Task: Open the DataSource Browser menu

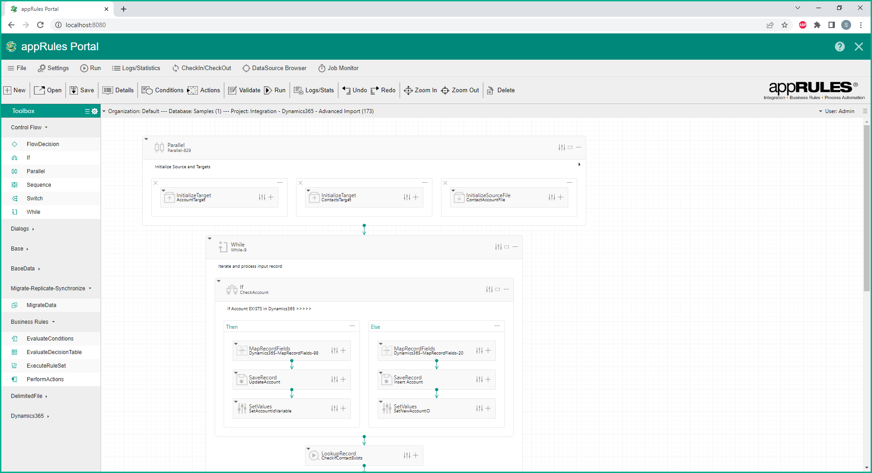Action: point(274,68)
